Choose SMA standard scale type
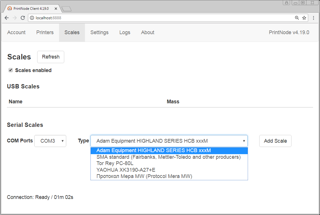This screenshot has width=320, height=215. [x=169, y=157]
